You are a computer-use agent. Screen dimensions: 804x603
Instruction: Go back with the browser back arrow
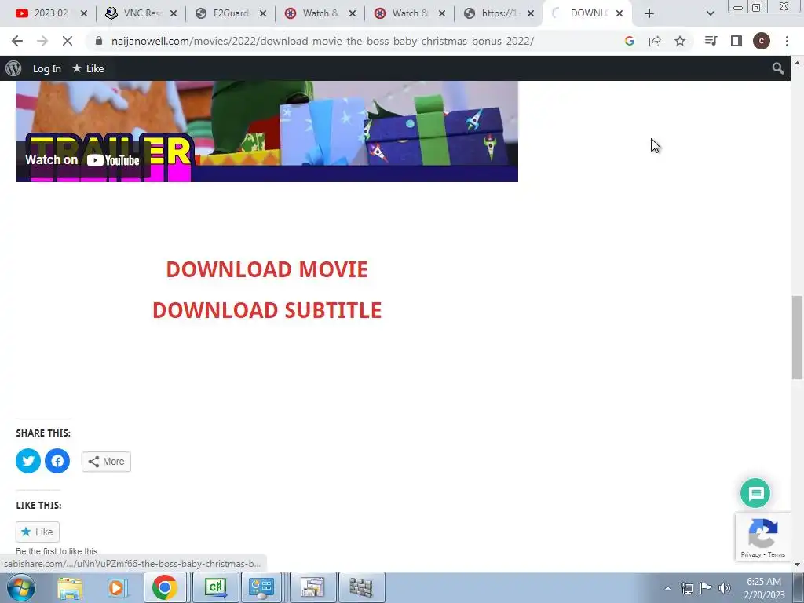coord(17,41)
